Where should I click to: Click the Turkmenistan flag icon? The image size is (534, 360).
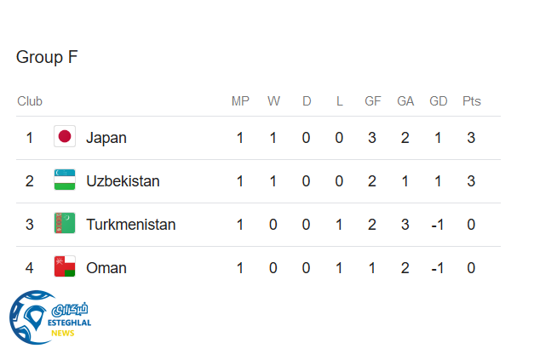click(x=65, y=224)
